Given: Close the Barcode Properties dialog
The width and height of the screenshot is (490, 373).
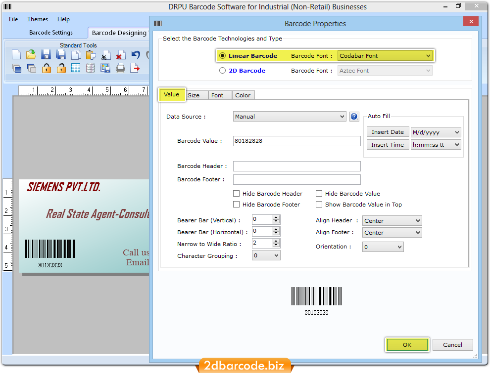Looking at the screenshot, I should tap(471, 21).
